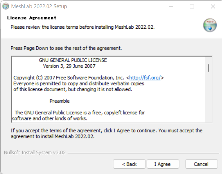Cancel the MeshLab installation

point(201,164)
